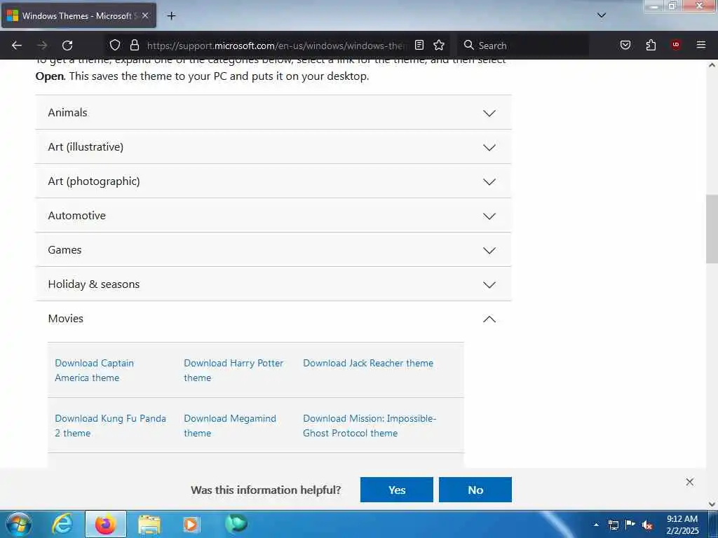Open network tray icon

614,525
